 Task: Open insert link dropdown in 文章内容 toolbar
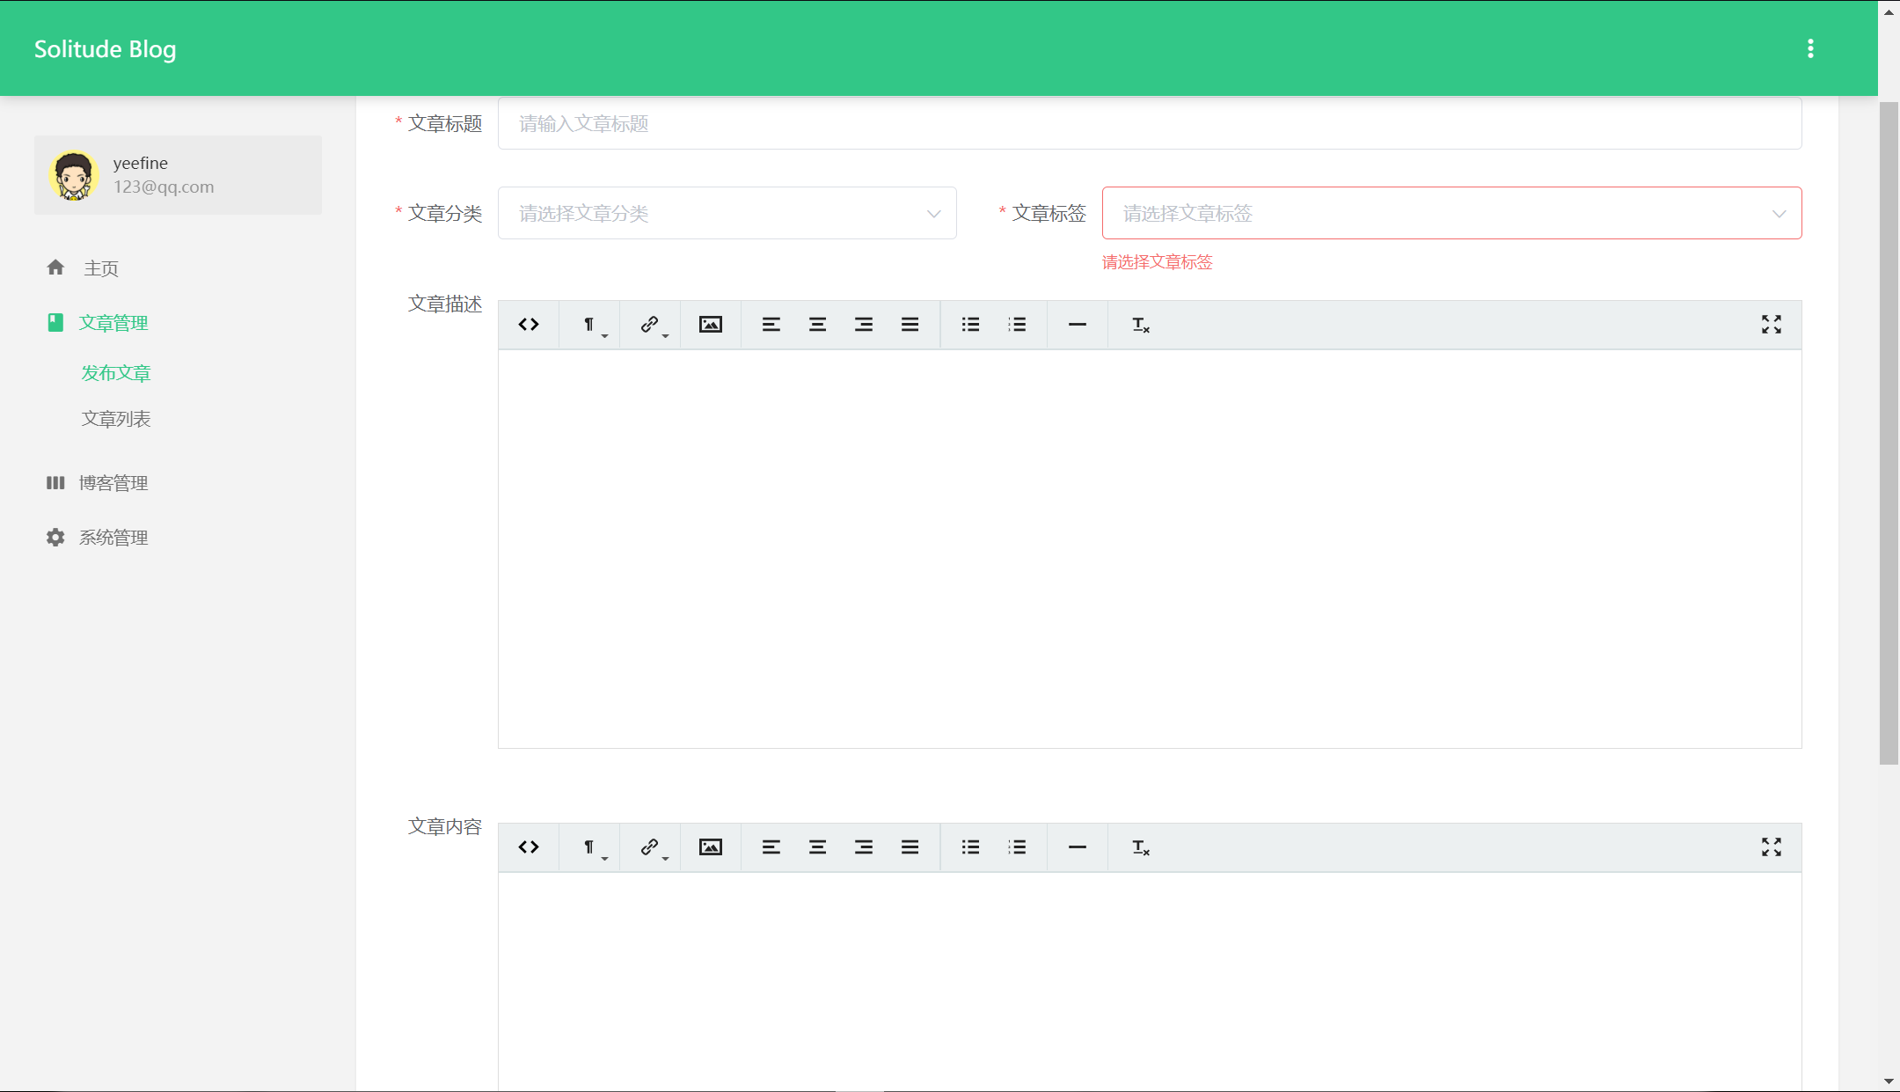click(652, 847)
